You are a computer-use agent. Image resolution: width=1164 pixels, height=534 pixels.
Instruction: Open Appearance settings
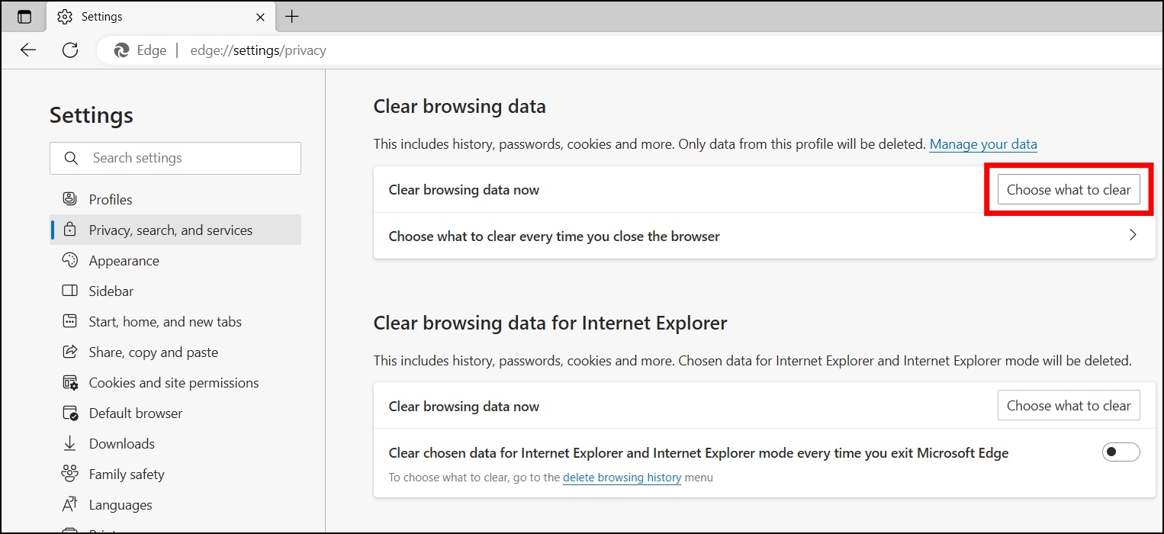(x=175, y=260)
